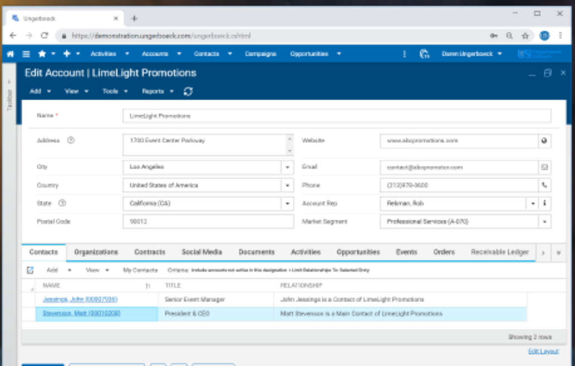Screen dimensions: 575x366
Task: Open State help question mark icon
Action: point(62,203)
